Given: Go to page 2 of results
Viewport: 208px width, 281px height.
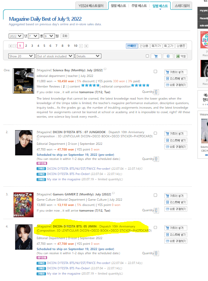Looking at the screenshot, I should pos(26,46).
